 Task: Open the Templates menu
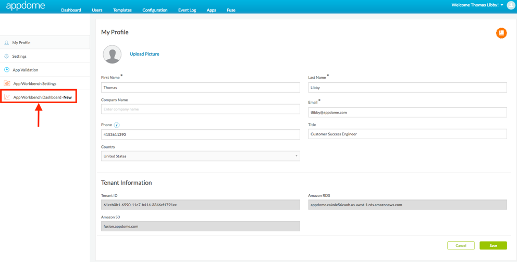point(122,10)
